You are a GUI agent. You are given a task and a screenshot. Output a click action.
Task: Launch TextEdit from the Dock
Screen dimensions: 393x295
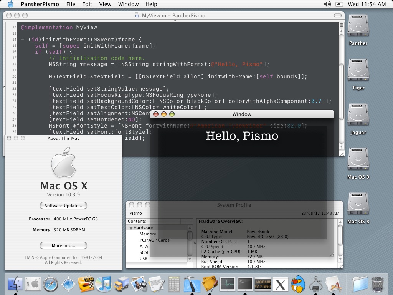[x=157, y=284]
